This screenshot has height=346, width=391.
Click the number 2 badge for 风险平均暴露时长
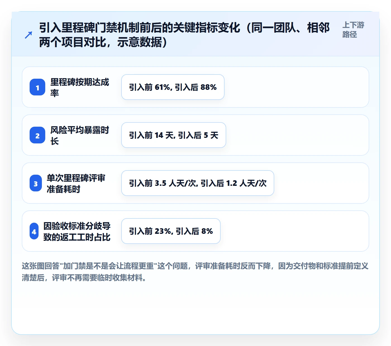pyautogui.click(x=37, y=135)
